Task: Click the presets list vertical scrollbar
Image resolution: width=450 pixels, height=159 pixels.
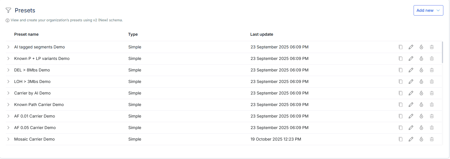Action: (x=443, y=52)
